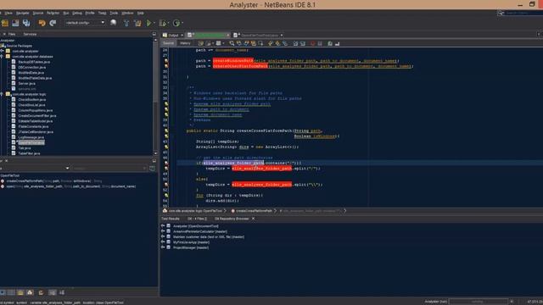
Task: Select the green highlighted editor tab
Action: [208, 36]
